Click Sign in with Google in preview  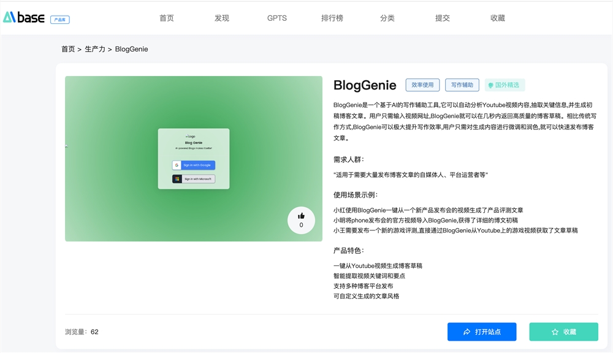[x=194, y=165]
